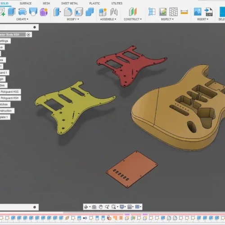Image resolution: width=225 pixels, height=225 pixels.
Task: Click the Measure ruler icon in Inspect
Action: [184, 12]
